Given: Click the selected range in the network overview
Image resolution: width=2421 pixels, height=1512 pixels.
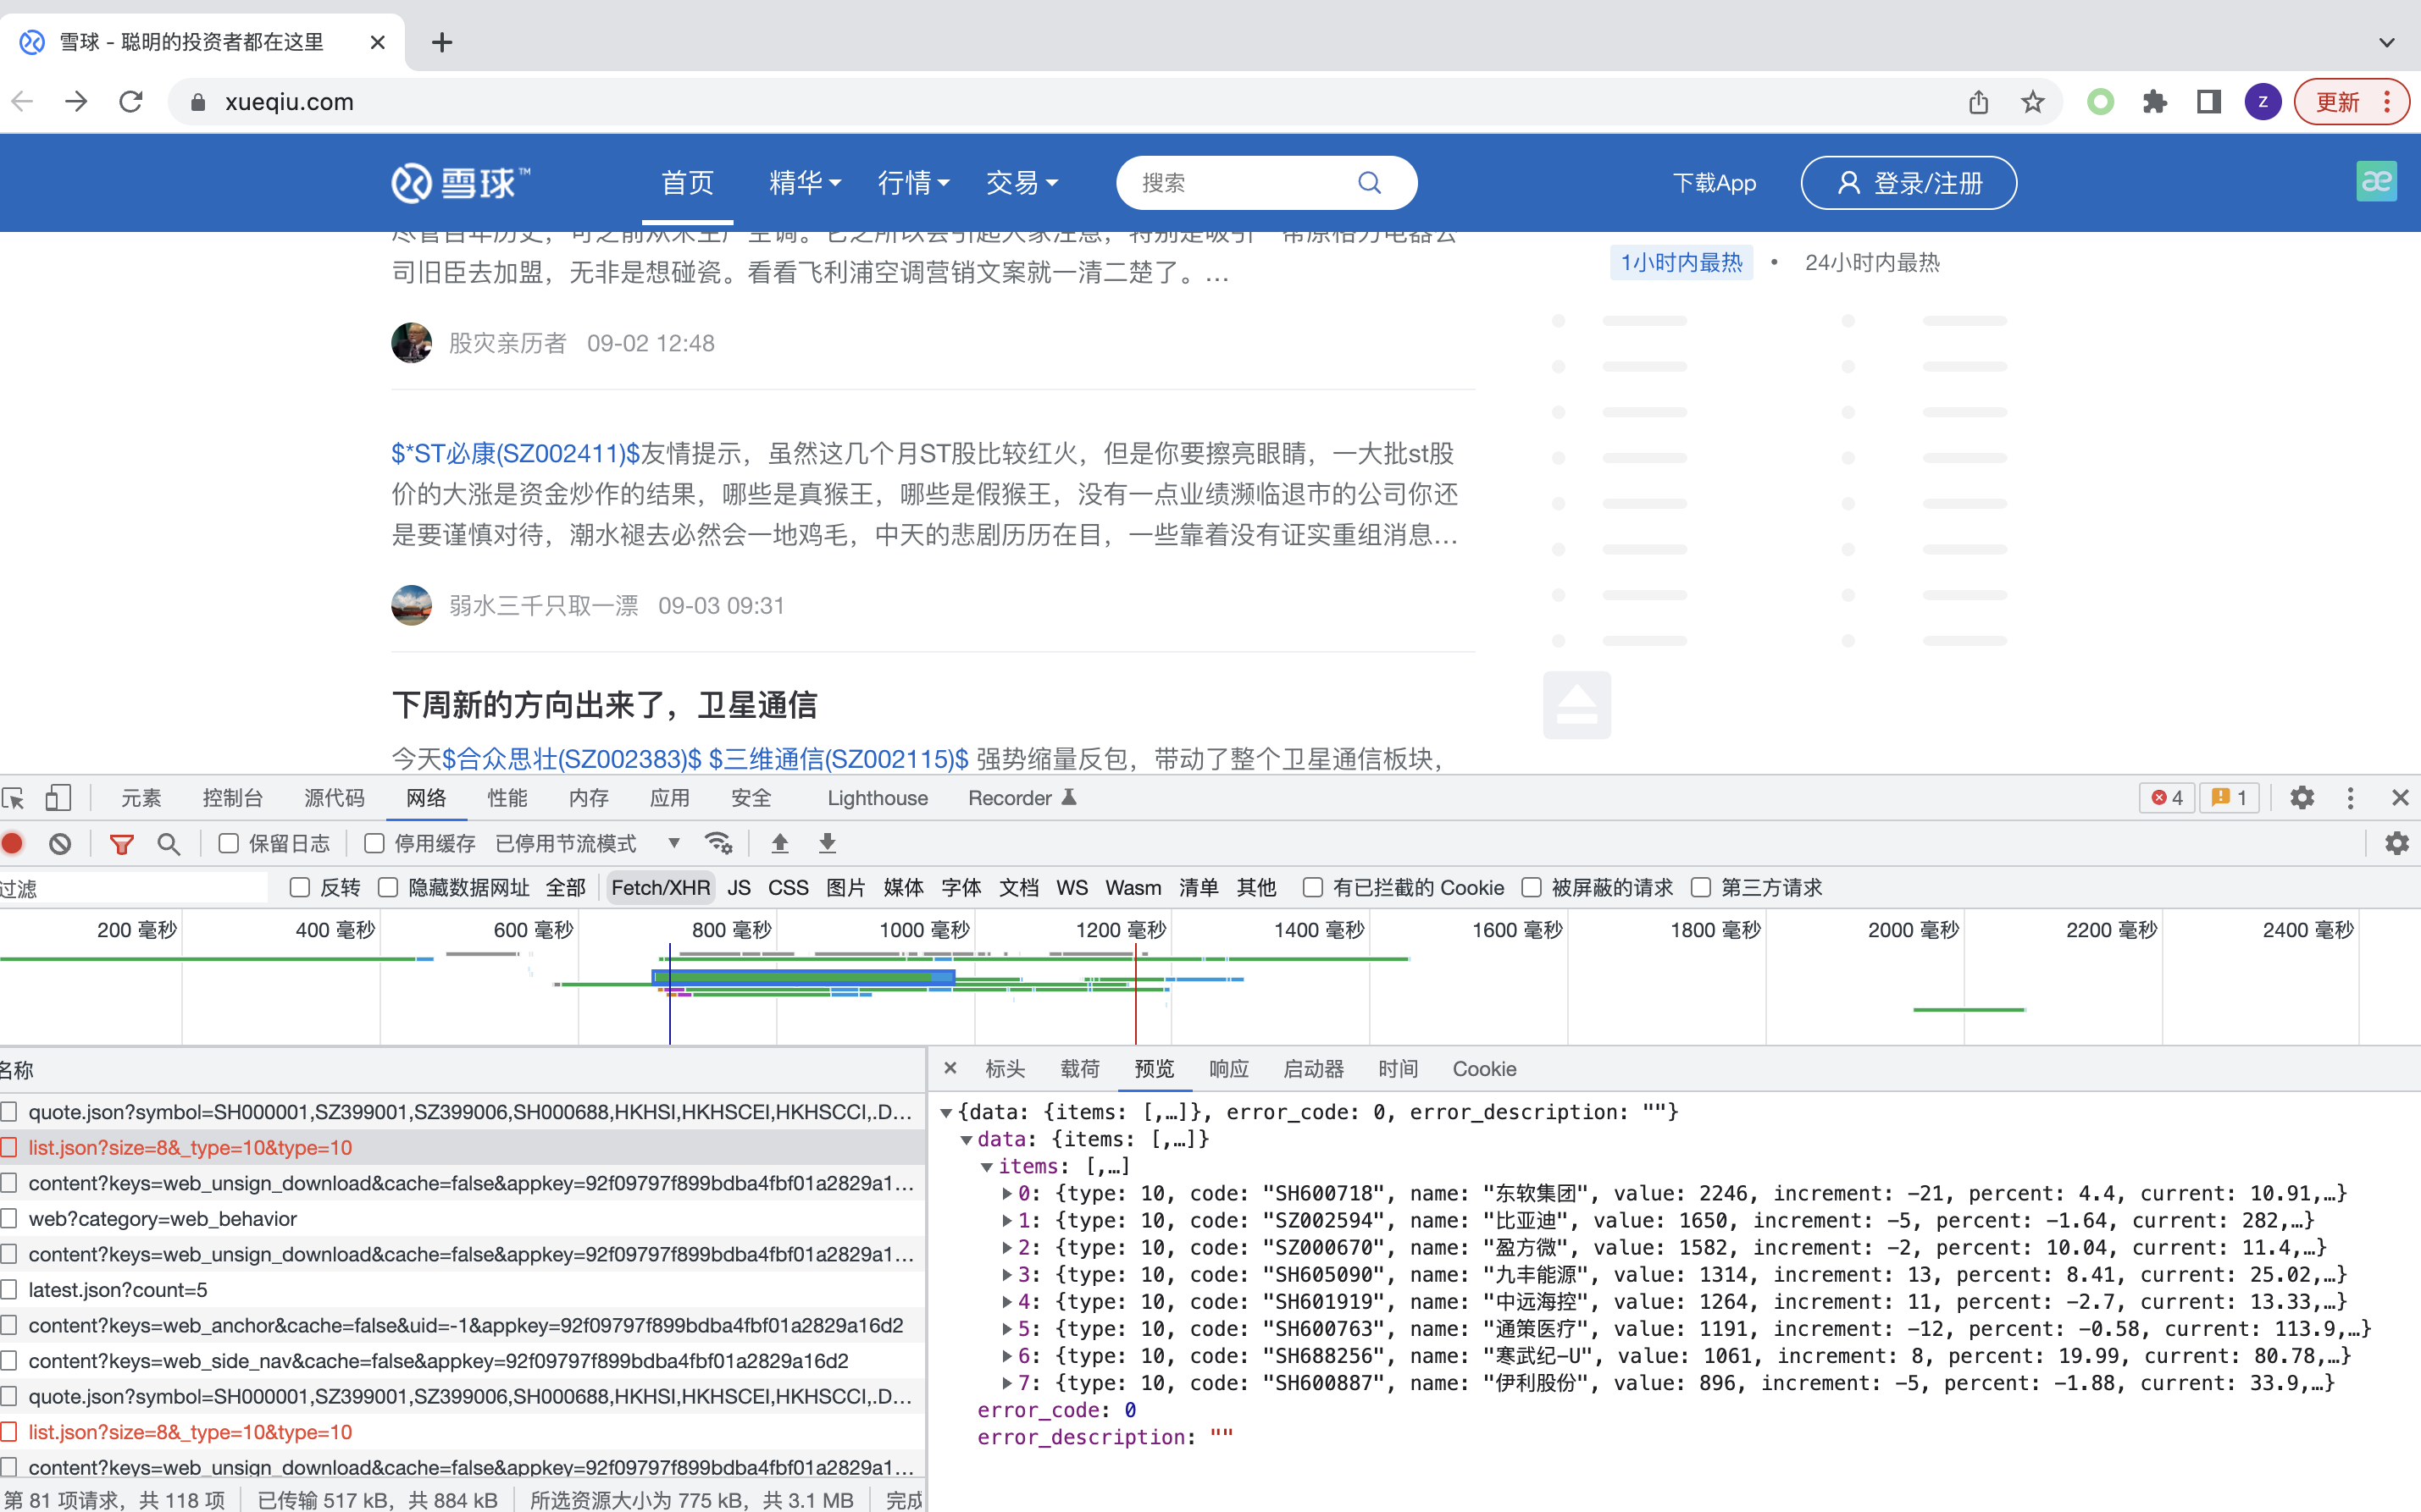Looking at the screenshot, I should 803,977.
